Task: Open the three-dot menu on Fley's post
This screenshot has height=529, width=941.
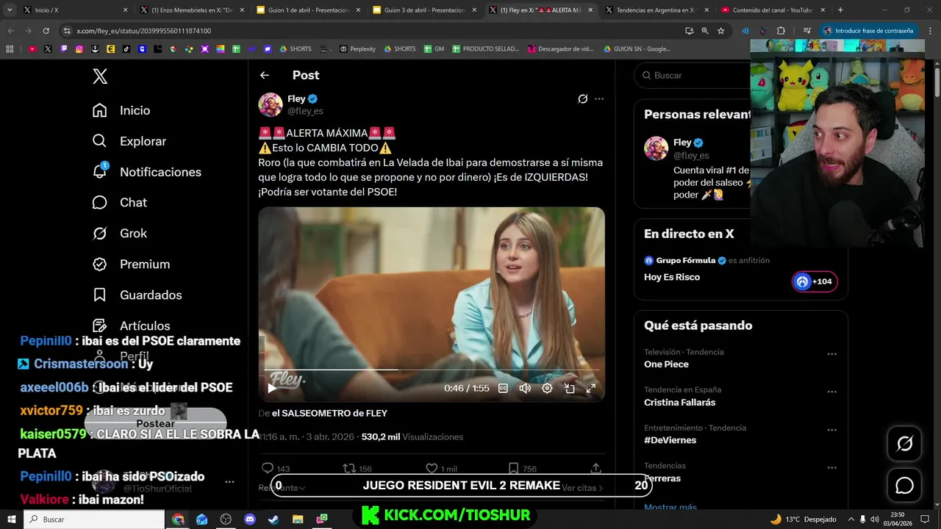Action: pos(599,98)
